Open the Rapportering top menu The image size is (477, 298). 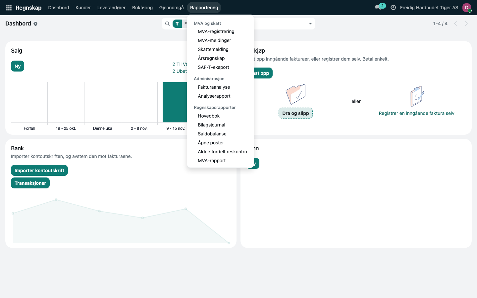point(204,8)
